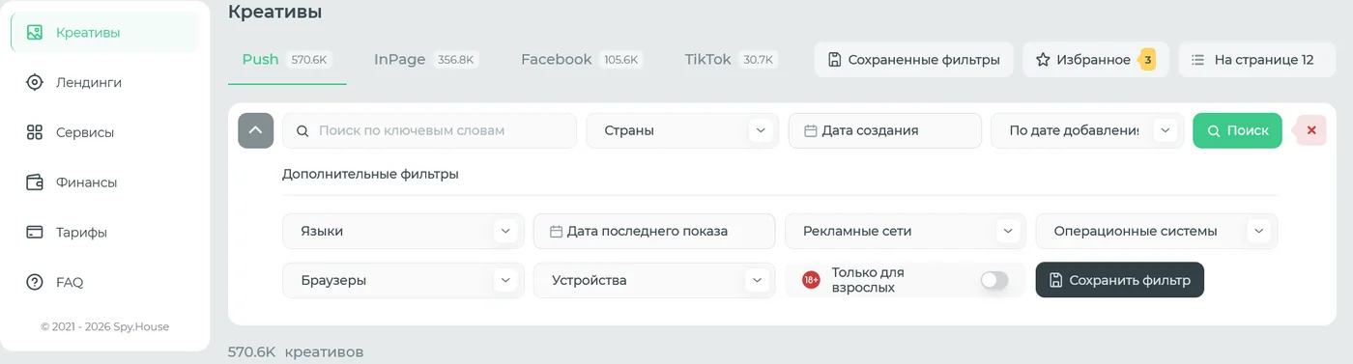Click the Сервисы grid icon
Screen dimensions: 1353x364
(35, 132)
